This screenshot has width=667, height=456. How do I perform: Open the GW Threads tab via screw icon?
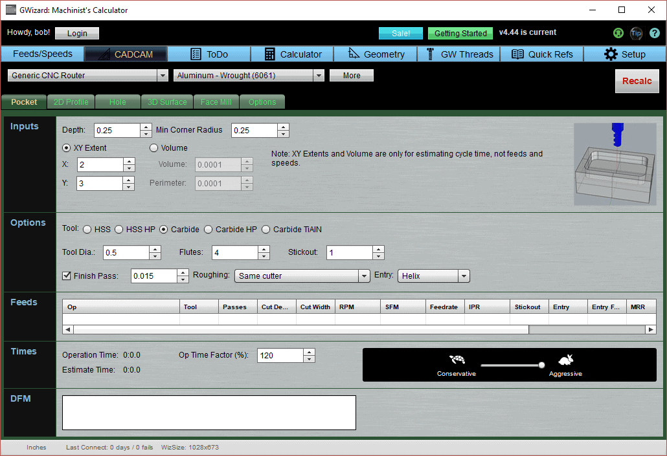429,54
